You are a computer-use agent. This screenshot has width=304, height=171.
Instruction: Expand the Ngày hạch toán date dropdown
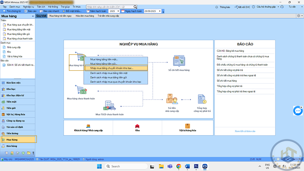(x=160, y=11)
